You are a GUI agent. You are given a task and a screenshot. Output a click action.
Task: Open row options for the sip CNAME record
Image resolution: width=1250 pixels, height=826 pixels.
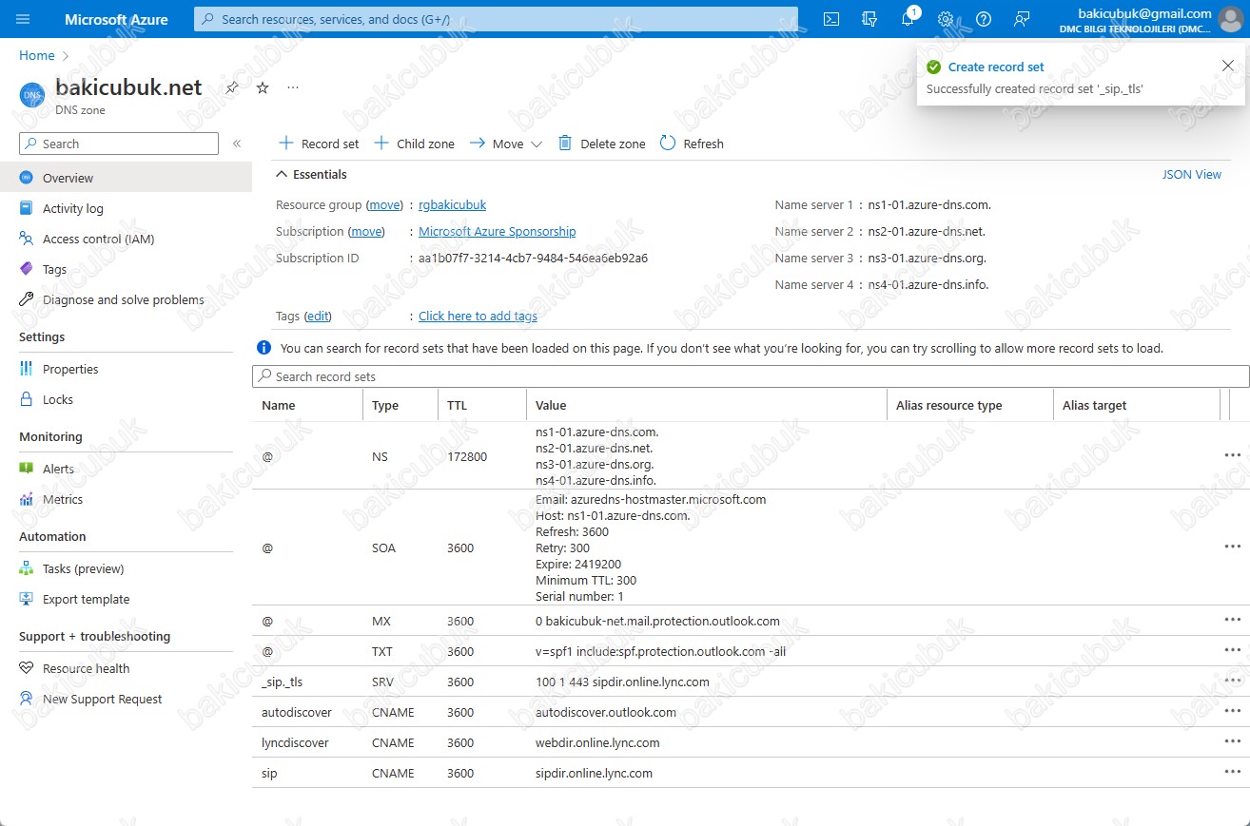[x=1233, y=772]
